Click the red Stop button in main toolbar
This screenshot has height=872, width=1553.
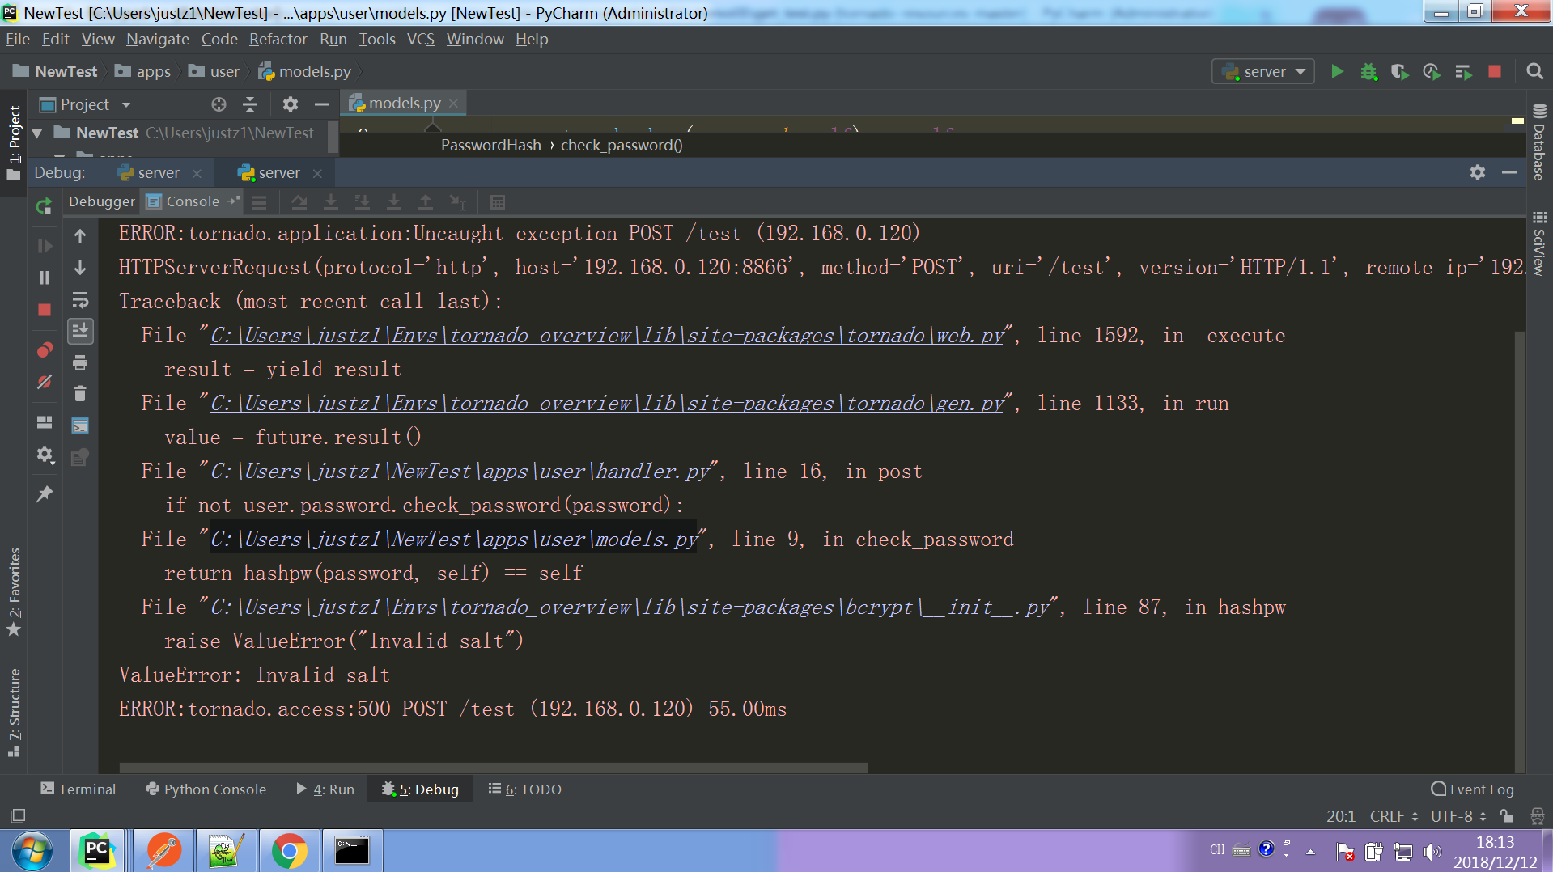1495,72
